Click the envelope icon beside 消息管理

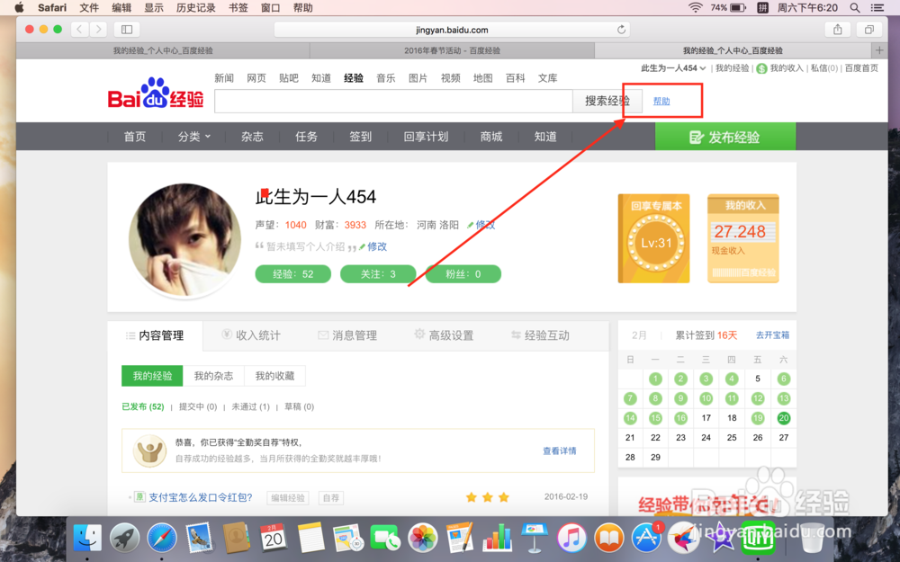(x=322, y=334)
